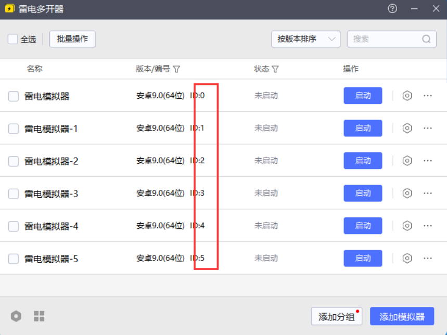Screen dimensions: 447x335
Task: Click the search magnifier icon
Action: pyautogui.click(x=426, y=39)
